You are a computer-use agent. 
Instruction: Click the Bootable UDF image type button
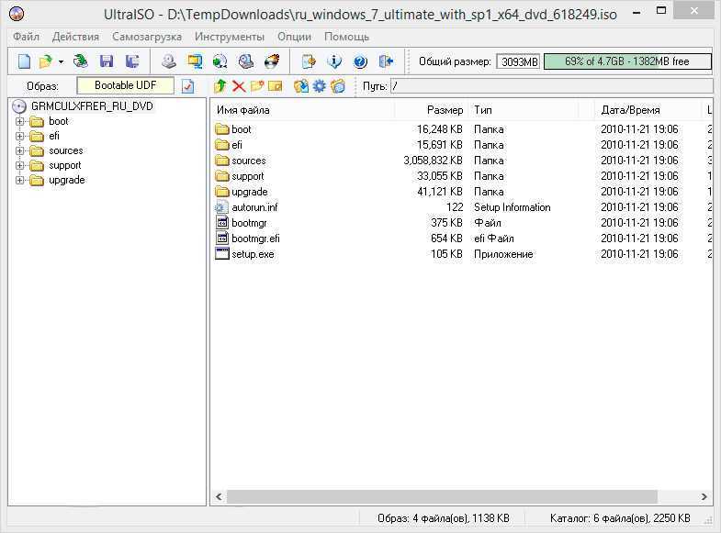click(125, 85)
